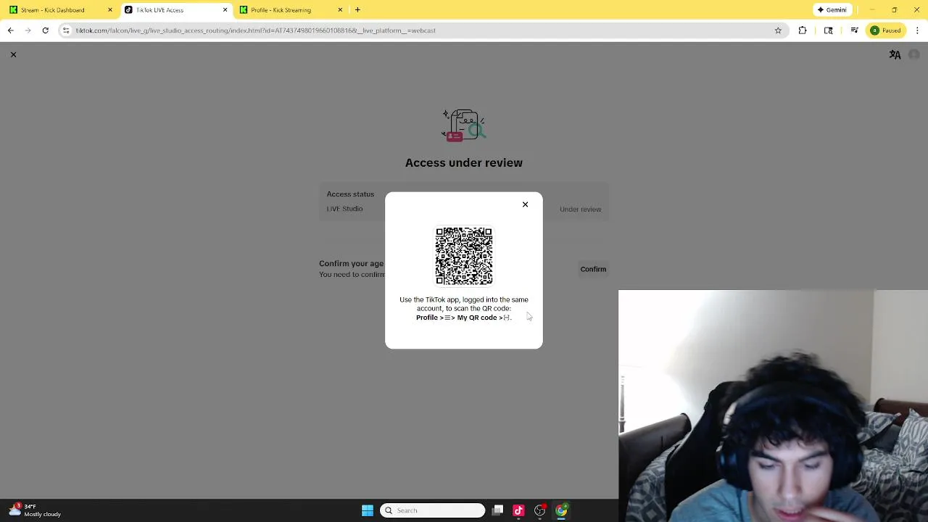This screenshot has height=522, width=928.
Task: Reload the current page
Action: [45, 30]
